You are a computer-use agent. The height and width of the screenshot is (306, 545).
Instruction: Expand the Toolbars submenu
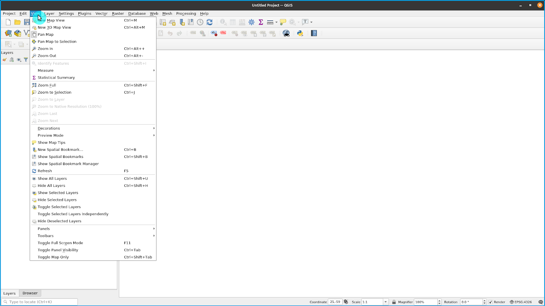[x=93, y=236]
